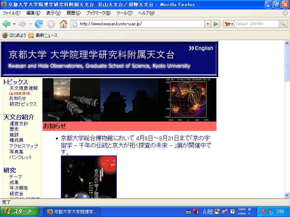Open the アクセスマップ link
The image size is (290, 217).
point(24,146)
